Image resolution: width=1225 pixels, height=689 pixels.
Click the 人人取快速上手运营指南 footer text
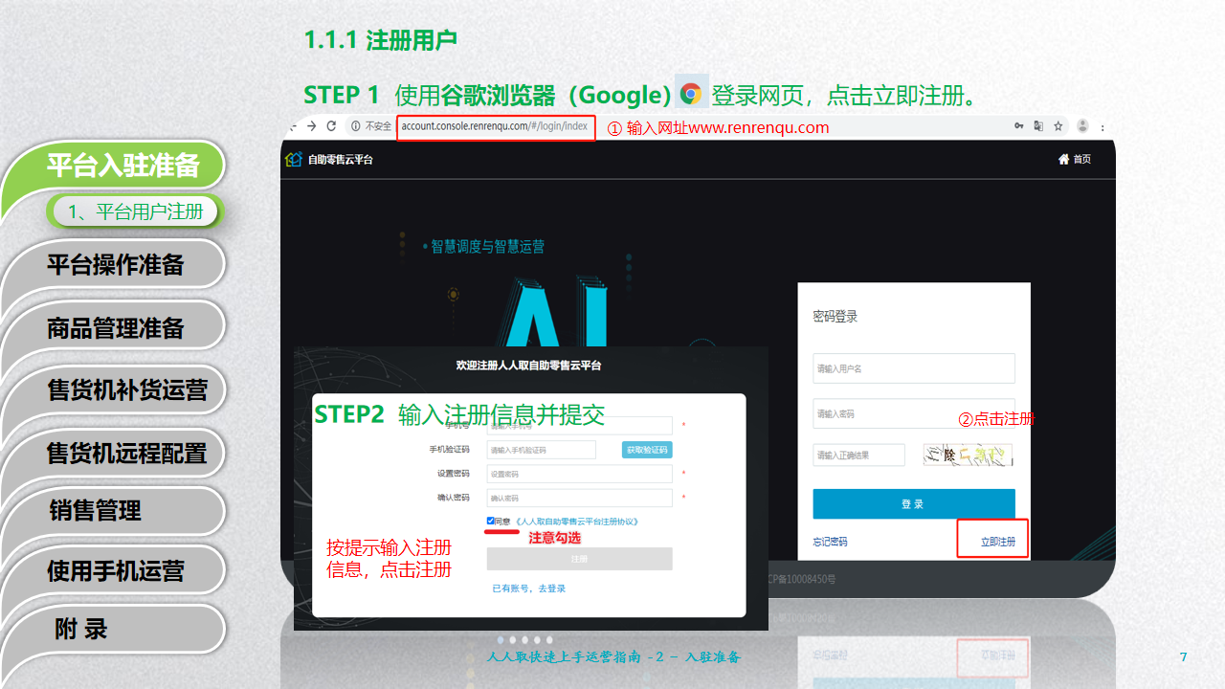(x=613, y=657)
